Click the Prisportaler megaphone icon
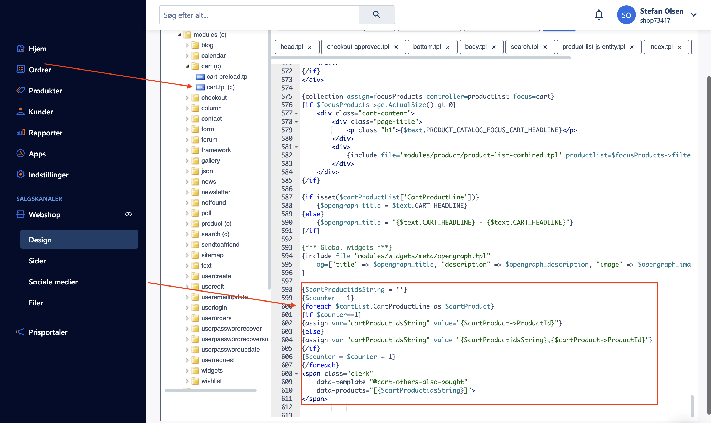This screenshot has width=711, height=423. [20, 332]
